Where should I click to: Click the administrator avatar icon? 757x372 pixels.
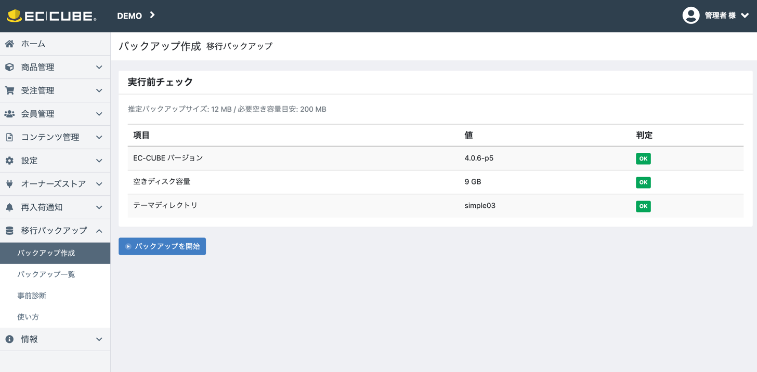[x=691, y=16]
